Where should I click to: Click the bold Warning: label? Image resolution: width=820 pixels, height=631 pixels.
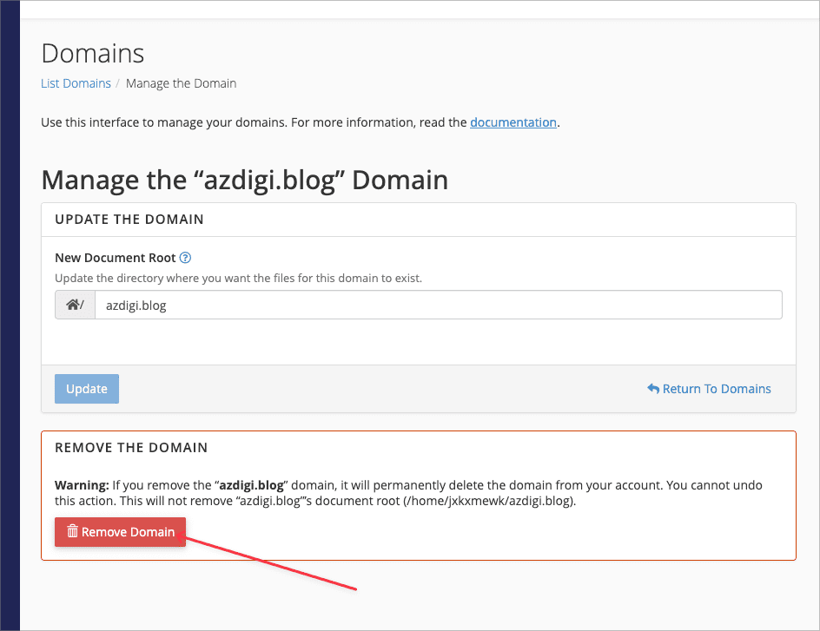pos(82,485)
